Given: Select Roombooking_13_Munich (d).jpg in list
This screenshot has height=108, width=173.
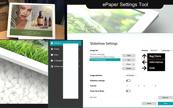Looking at the screenshot, I should click(x=102, y=57).
